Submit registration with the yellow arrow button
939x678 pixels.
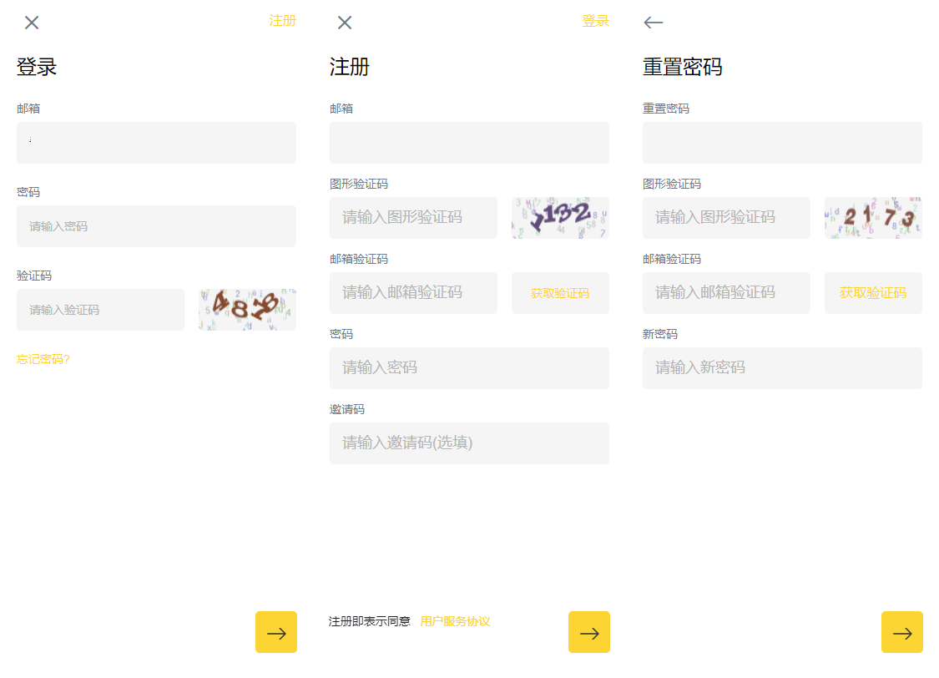[x=589, y=632]
